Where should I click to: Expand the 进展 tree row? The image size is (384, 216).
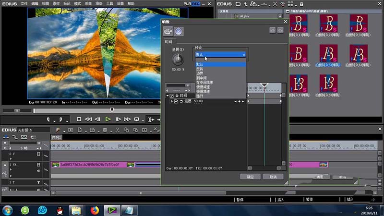click(172, 101)
